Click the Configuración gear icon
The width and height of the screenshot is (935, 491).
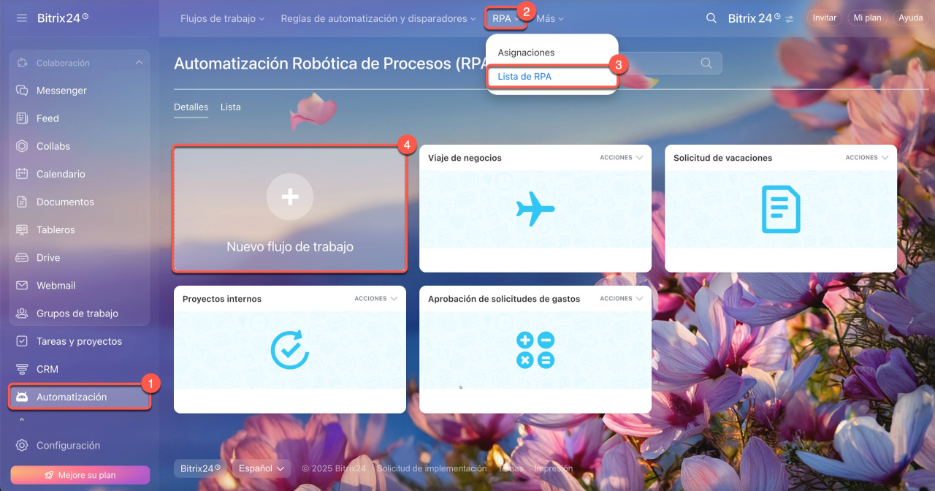click(x=22, y=446)
